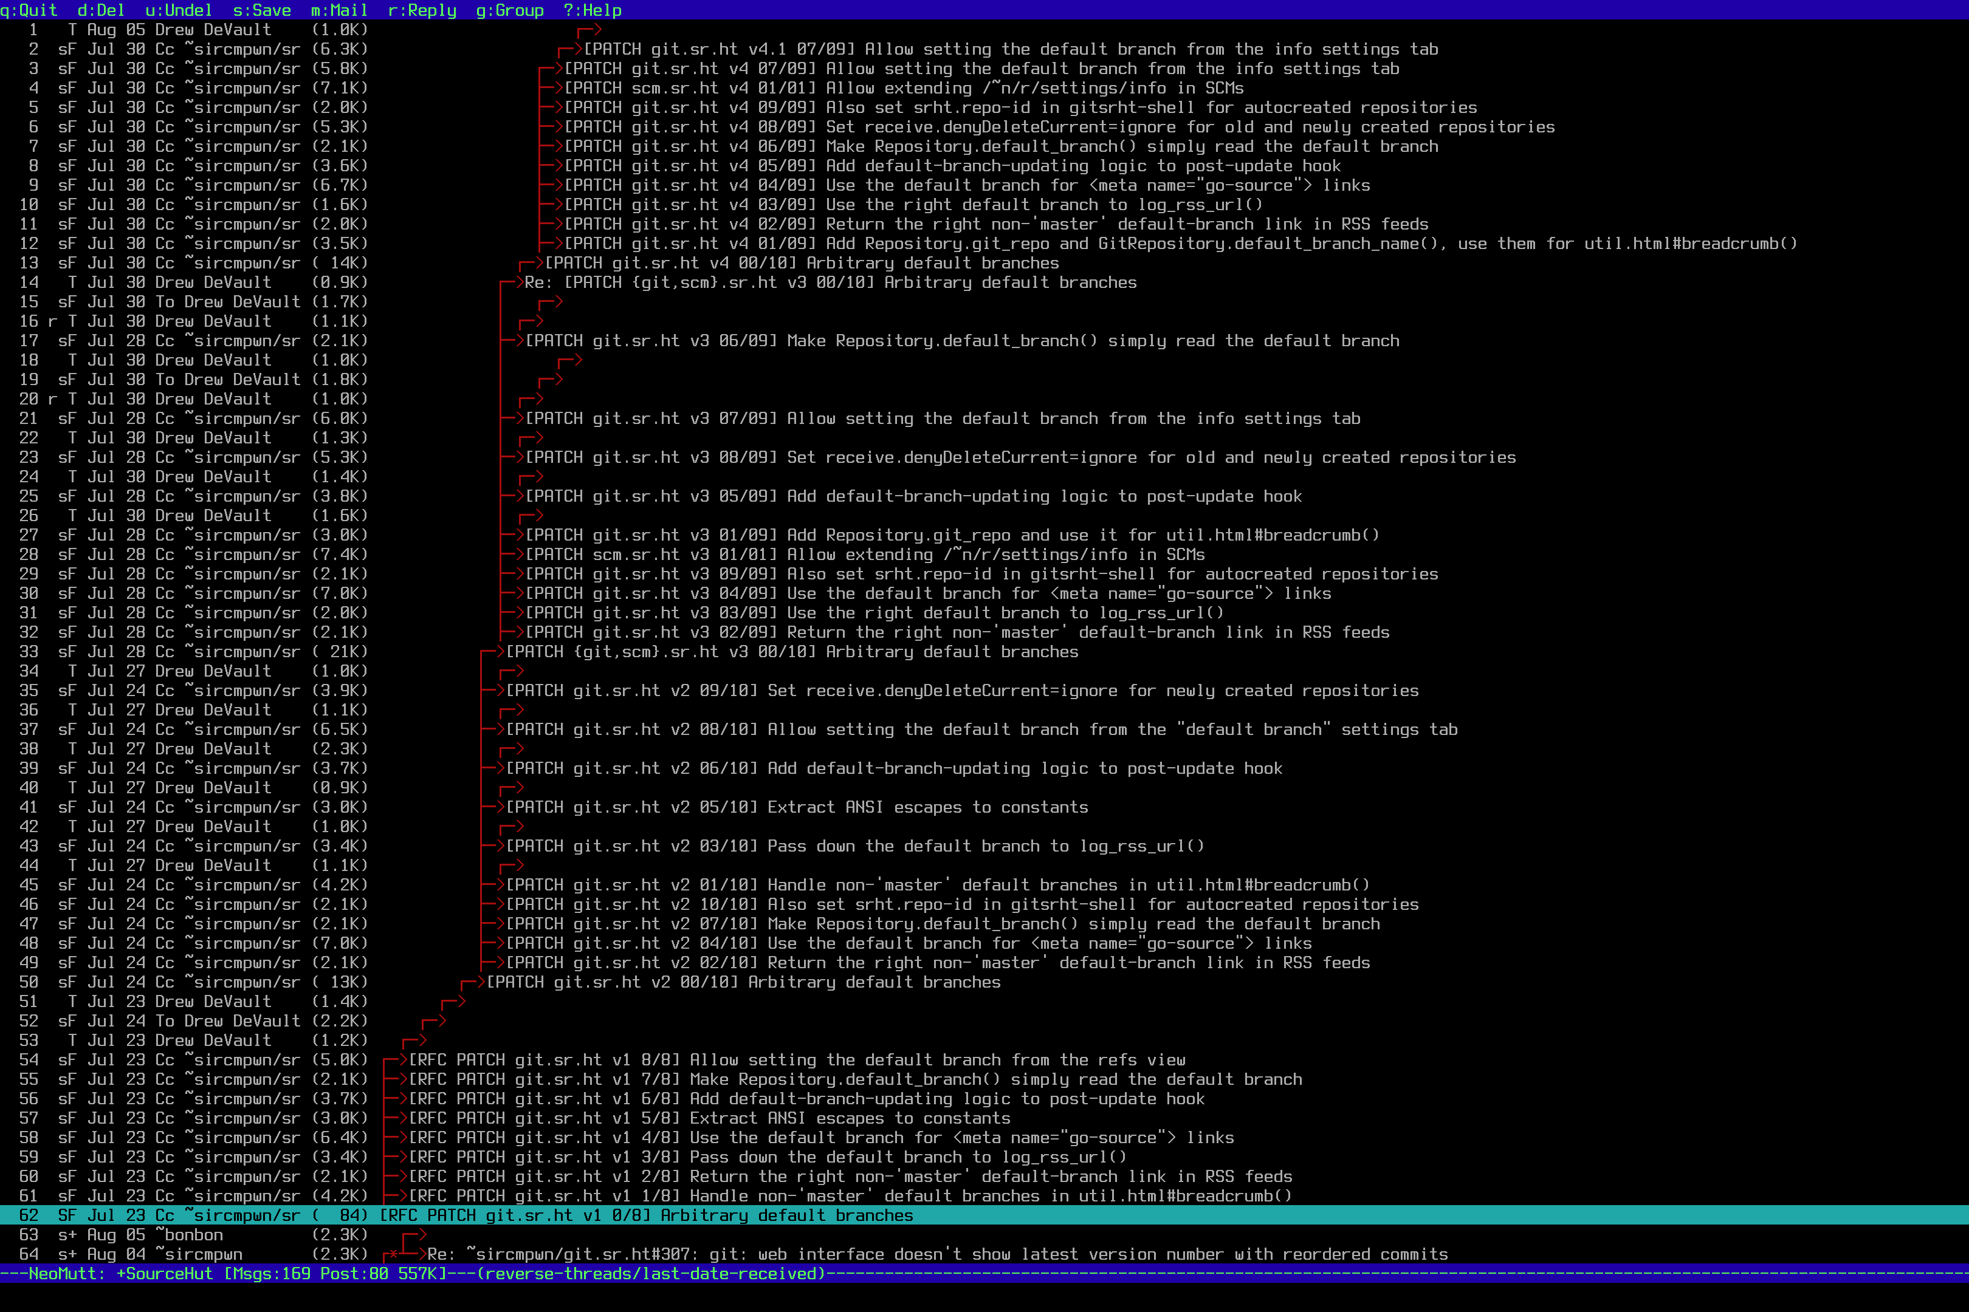Viewport: 1969px width, 1312px height.
Task: Click the thread arrow before v4 00/10 patch
Action: [x=532, y=263]
